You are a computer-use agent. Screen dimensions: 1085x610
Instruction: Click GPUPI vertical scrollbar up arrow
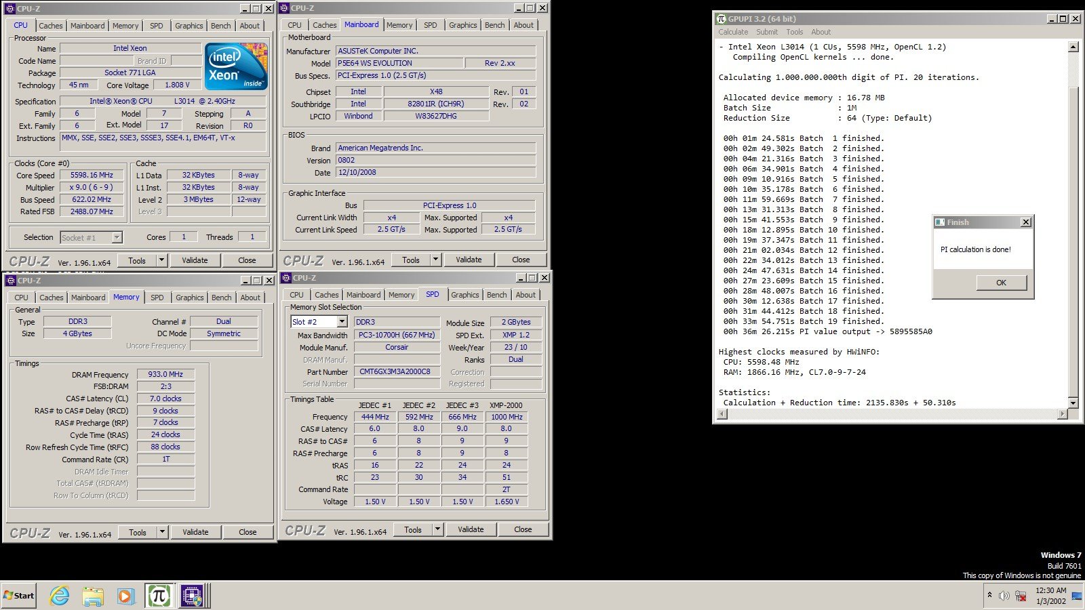tap(1073, 47)
